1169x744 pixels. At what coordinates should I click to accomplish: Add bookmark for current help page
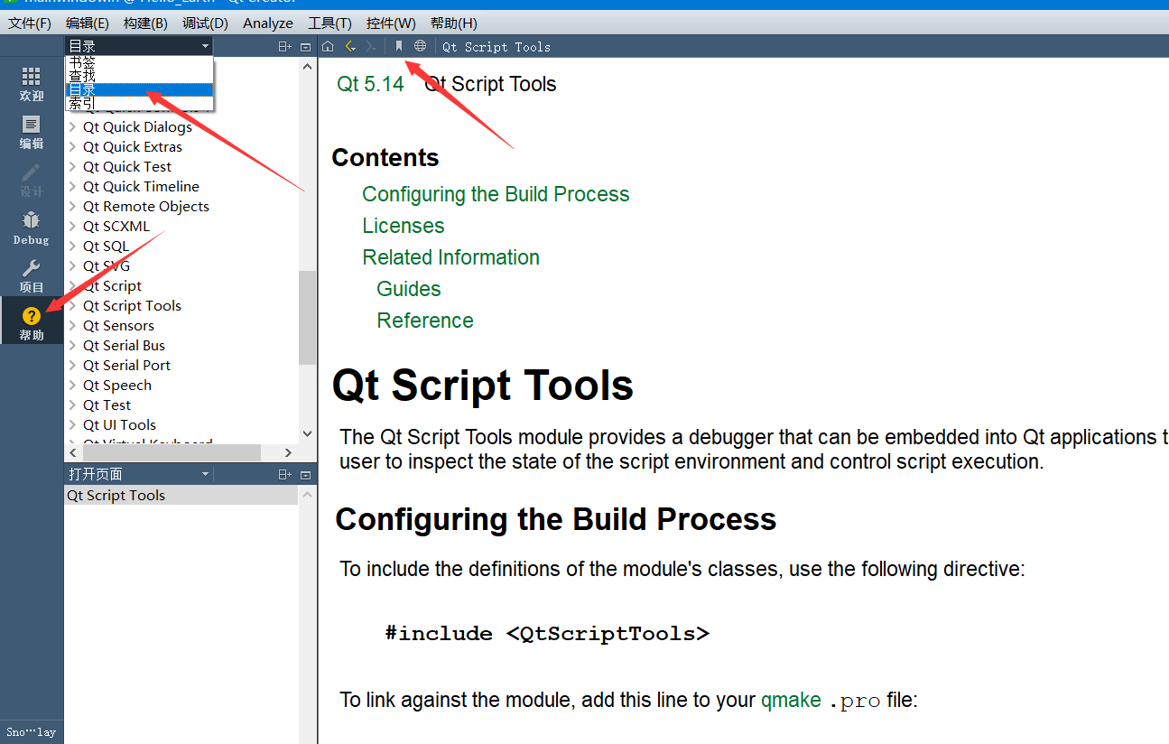(x=399, y=46)
